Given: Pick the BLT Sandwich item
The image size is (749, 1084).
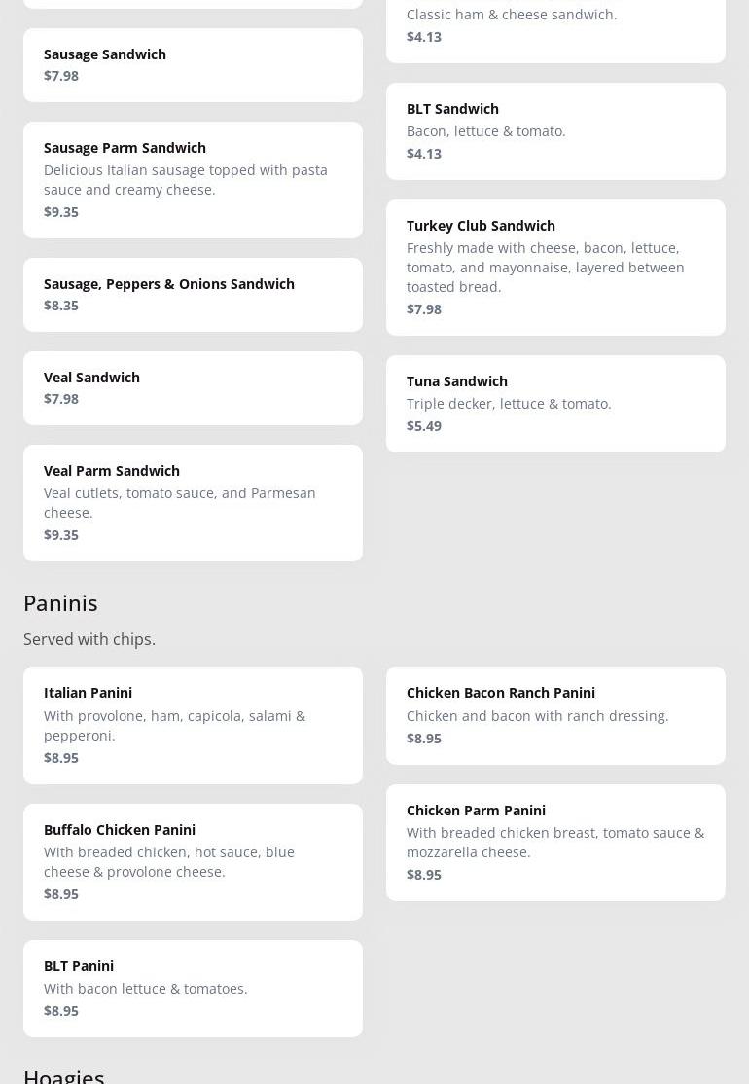Looking at the screenshot, I should click(x=554, y=130).
